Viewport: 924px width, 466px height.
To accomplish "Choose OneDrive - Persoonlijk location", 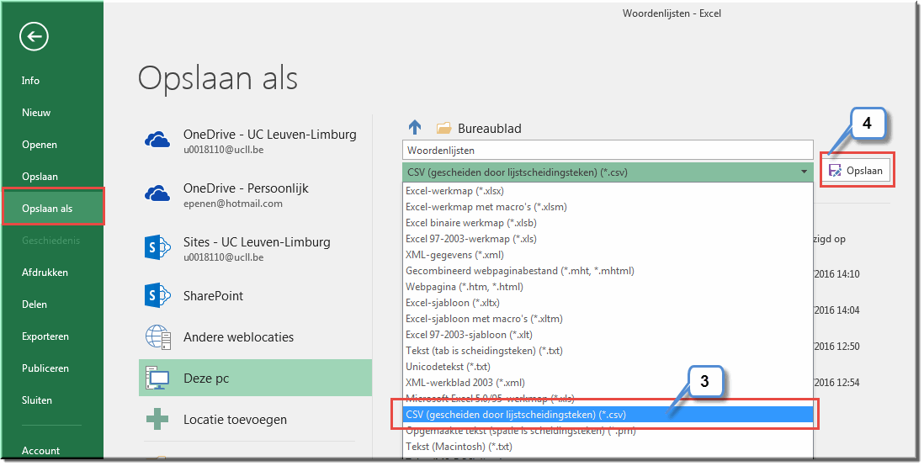I will click(x=255, y=195).
